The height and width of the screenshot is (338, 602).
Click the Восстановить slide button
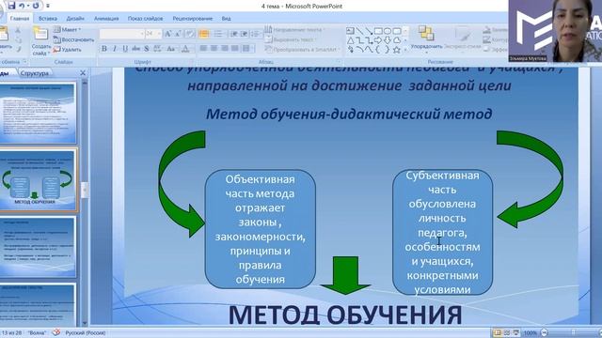pyautogui.click(x=73, y=39)
